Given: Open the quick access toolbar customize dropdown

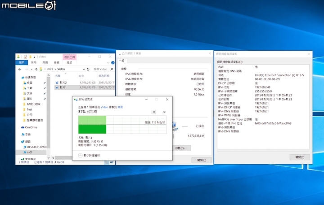Looking at the screenshot, I should (34, 57).
